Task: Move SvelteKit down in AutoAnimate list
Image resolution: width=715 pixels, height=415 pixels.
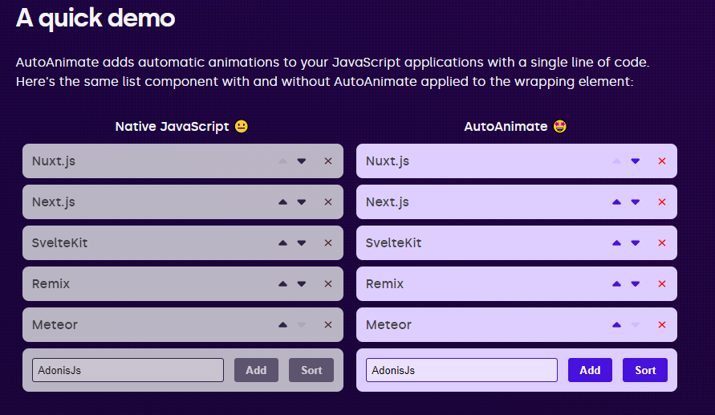Action: click(x=636, y=243)
